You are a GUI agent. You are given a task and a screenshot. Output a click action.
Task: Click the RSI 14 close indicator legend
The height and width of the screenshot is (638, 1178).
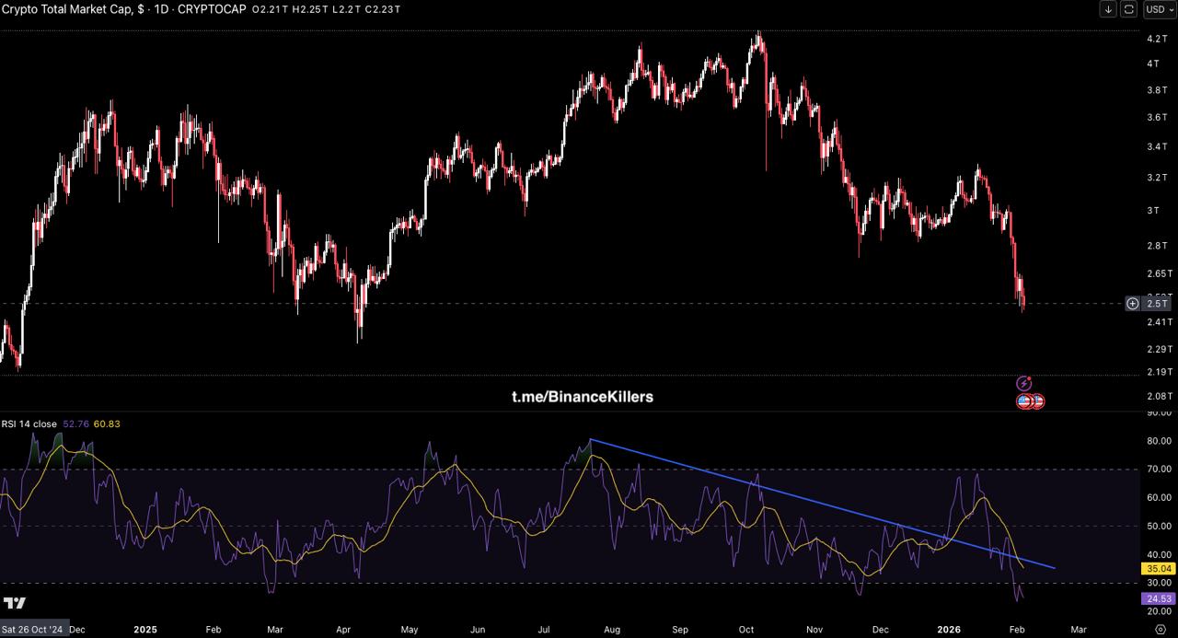[x=29, y=424]
